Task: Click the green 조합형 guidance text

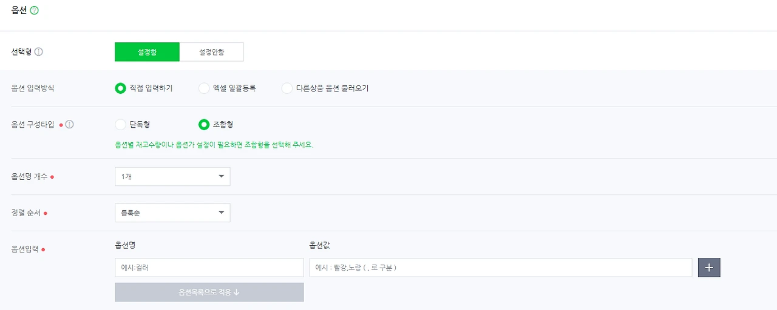Action: 214,145
